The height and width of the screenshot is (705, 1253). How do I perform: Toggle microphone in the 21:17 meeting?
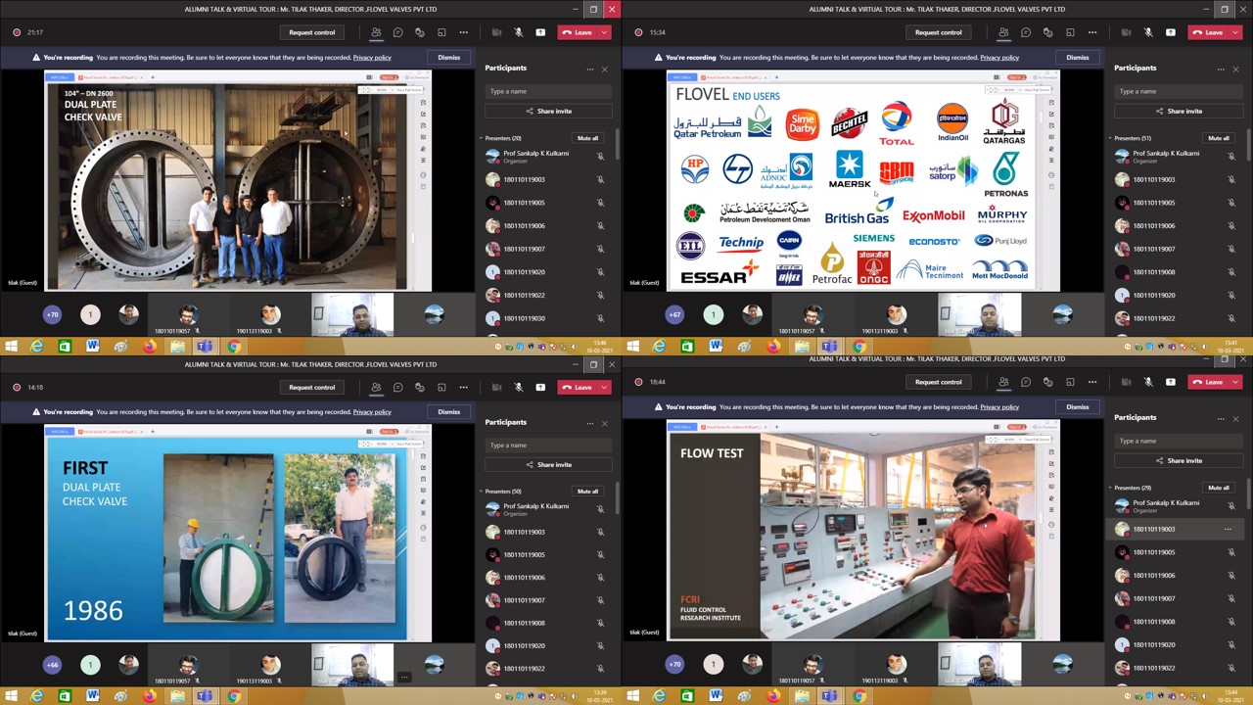(x=519, y=32)
